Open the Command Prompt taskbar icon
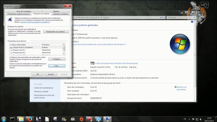Image resolution: width=217 pixels, height=122 pixels. point(13,119)
